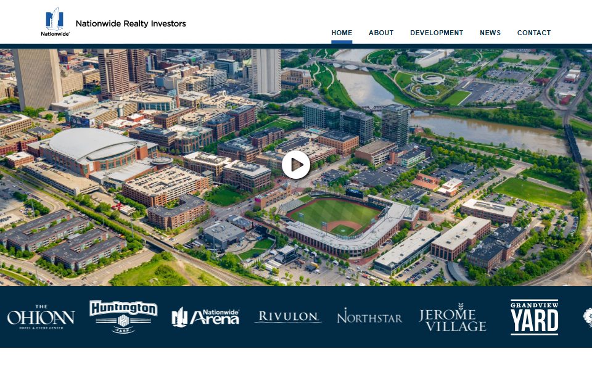Select the Jerome Village logo
Image resolution: width=592 pixels, height=370 pixels.
(x=452, y=318)
